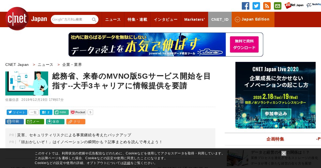The image size is (321, 168).
Task: Go to 企業・業界 breadcrumb link
Action: [72, 65]
